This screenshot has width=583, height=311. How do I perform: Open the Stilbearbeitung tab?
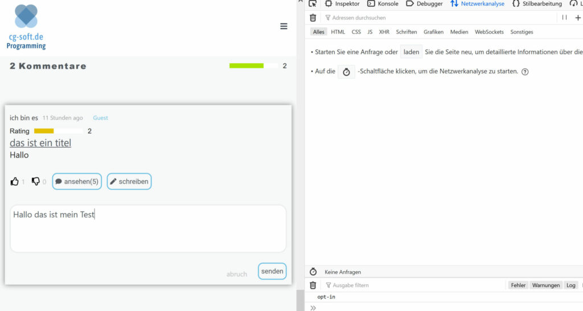(x=537, y=4)
